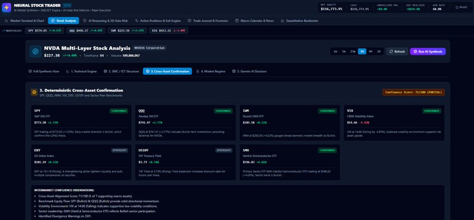Open 2. SMC / ICT Structure sub-tab
Screen dimensions: 474x220
point(122,71)
